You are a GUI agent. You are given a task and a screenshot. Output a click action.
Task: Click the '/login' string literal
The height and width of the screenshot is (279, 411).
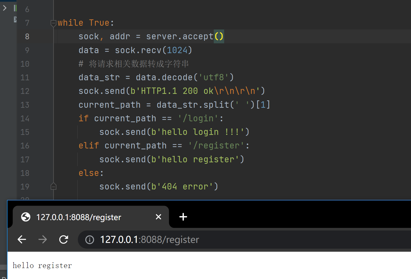(x=198, y=118)
